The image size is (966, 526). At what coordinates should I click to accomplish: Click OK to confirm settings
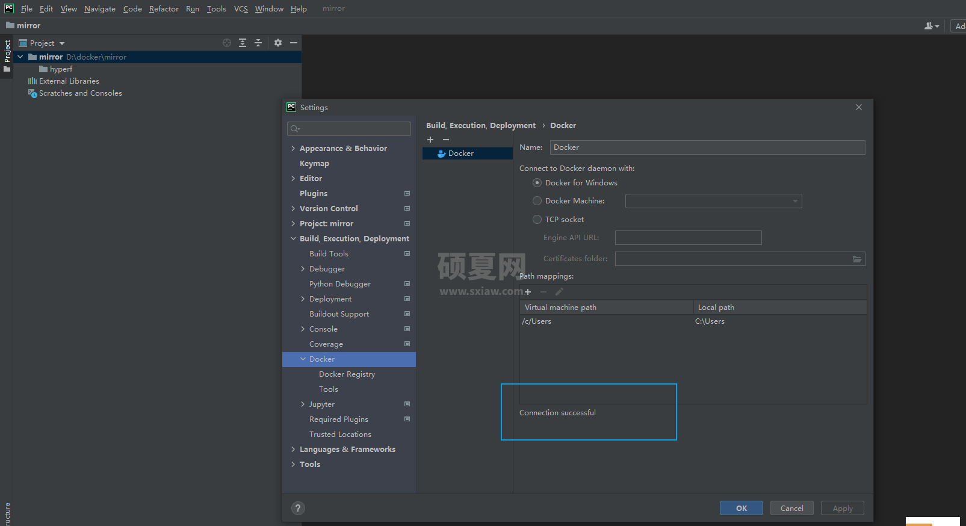(x=742, y=508)
